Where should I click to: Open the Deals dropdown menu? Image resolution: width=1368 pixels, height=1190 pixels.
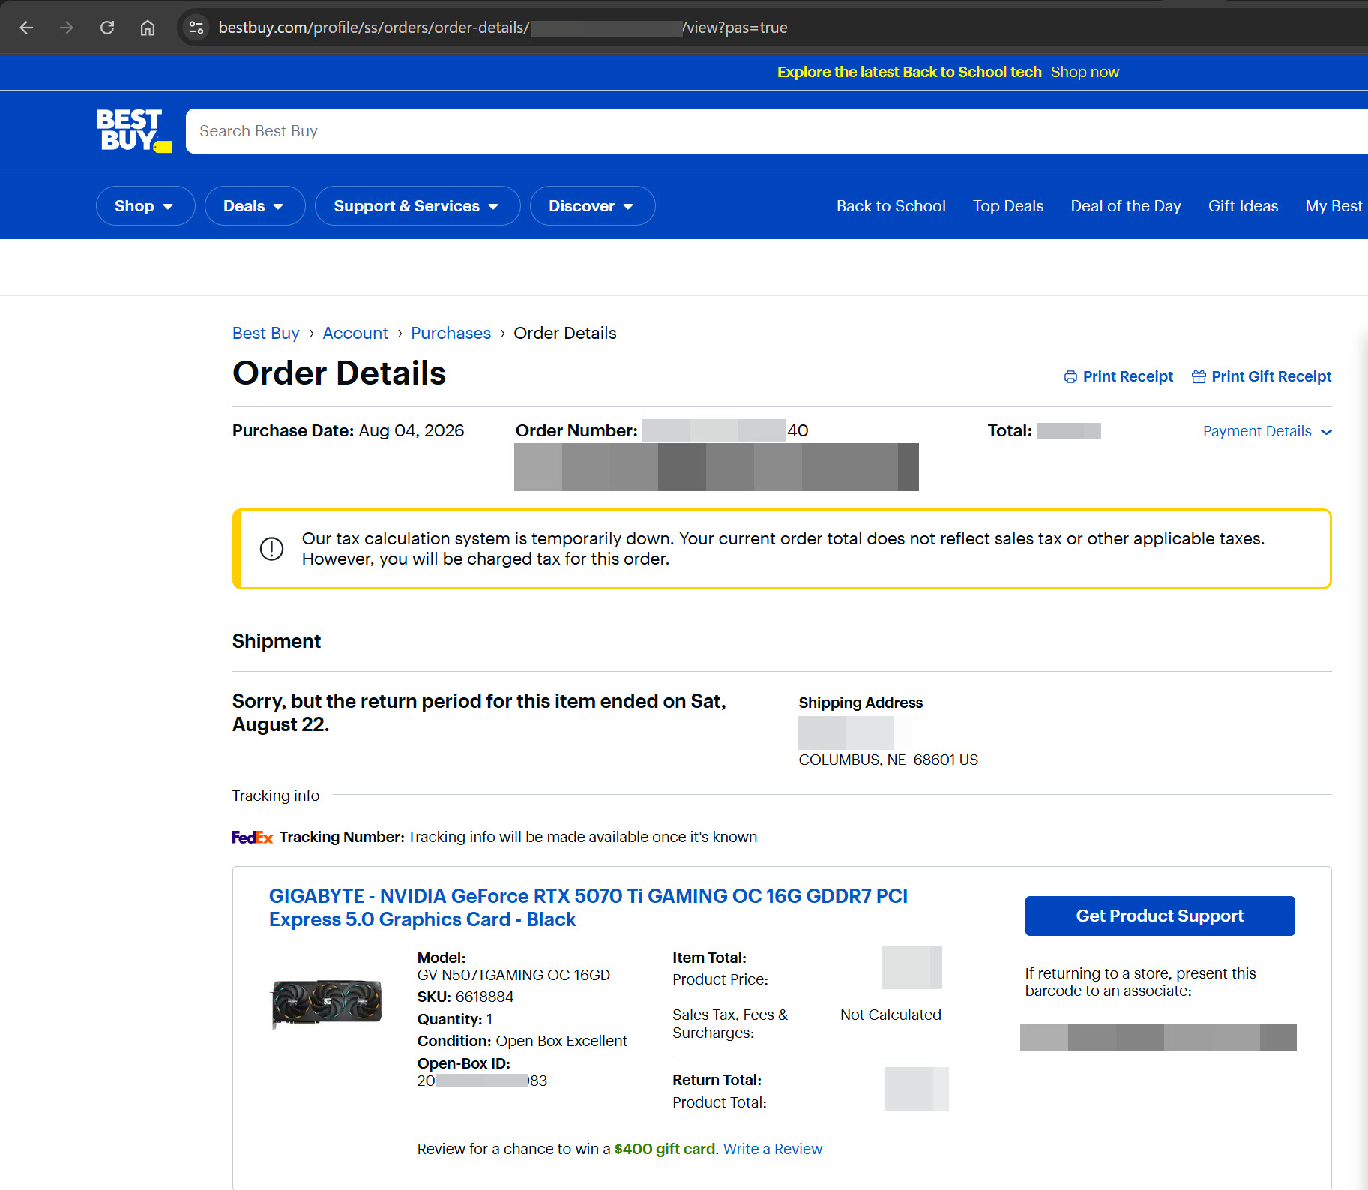255,206
